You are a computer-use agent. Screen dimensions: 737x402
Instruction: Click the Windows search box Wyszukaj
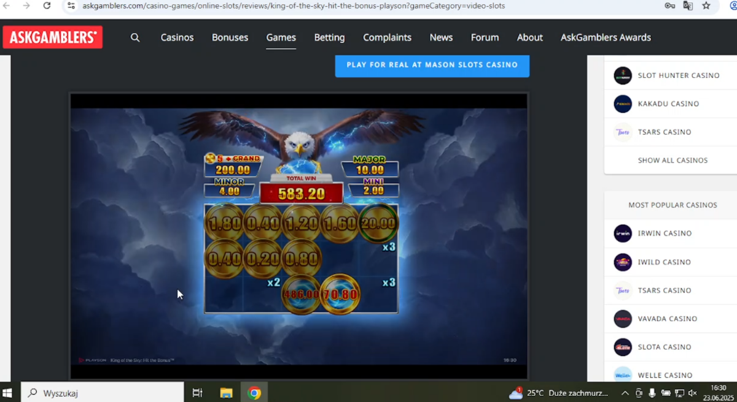(x=102, y=393)
